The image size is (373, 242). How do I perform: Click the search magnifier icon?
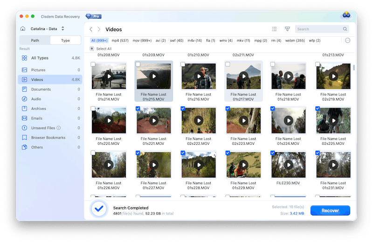click(x=345, y=29)
